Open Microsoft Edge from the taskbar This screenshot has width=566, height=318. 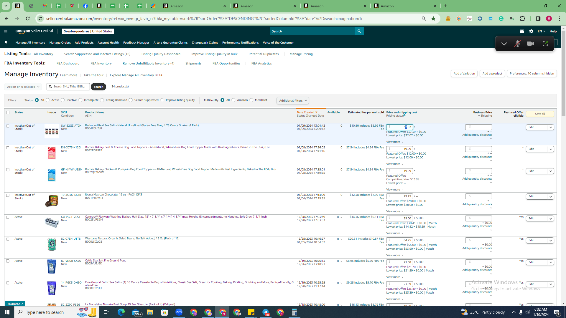pyautogui.click(x=121, y=312)
